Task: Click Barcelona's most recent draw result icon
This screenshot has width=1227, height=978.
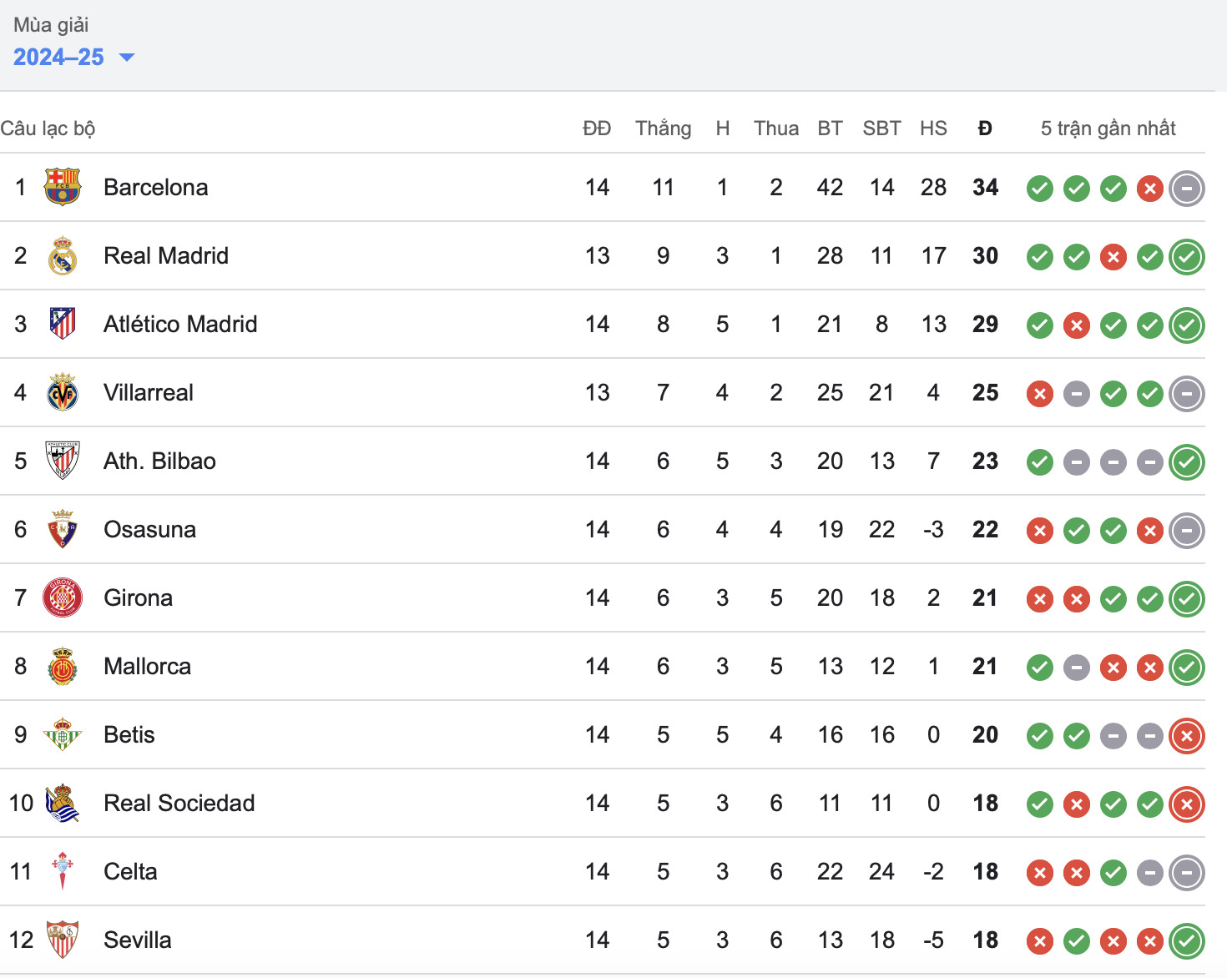Action: 1186,189
